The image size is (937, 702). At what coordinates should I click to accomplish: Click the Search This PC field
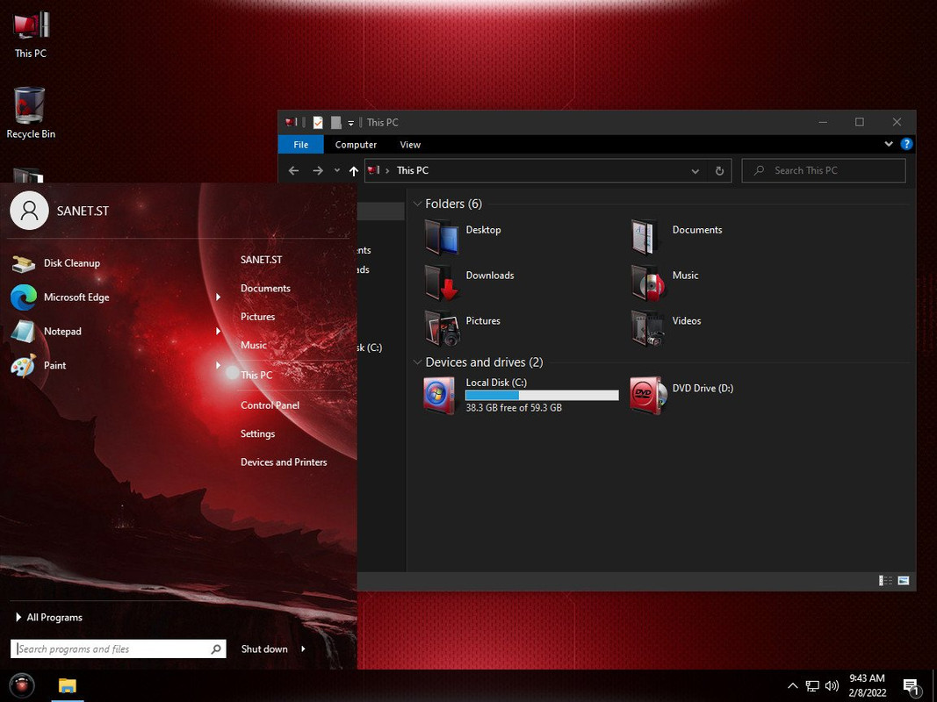824,171
